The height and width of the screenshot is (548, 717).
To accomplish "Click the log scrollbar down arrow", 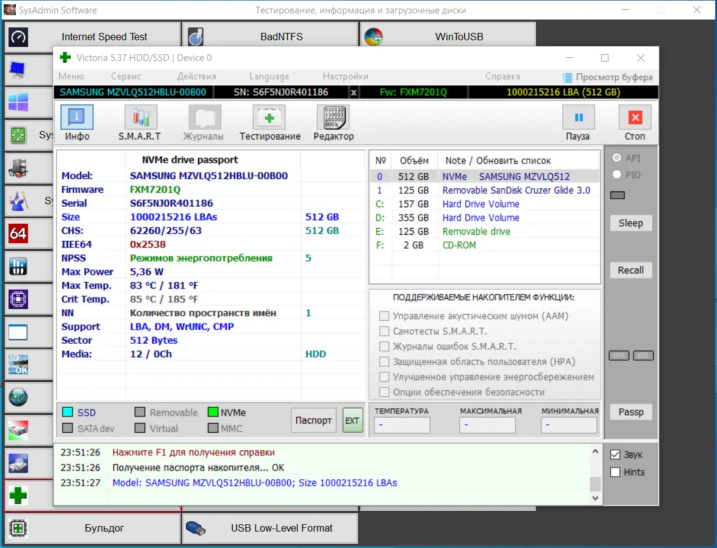I will [595, 498].
